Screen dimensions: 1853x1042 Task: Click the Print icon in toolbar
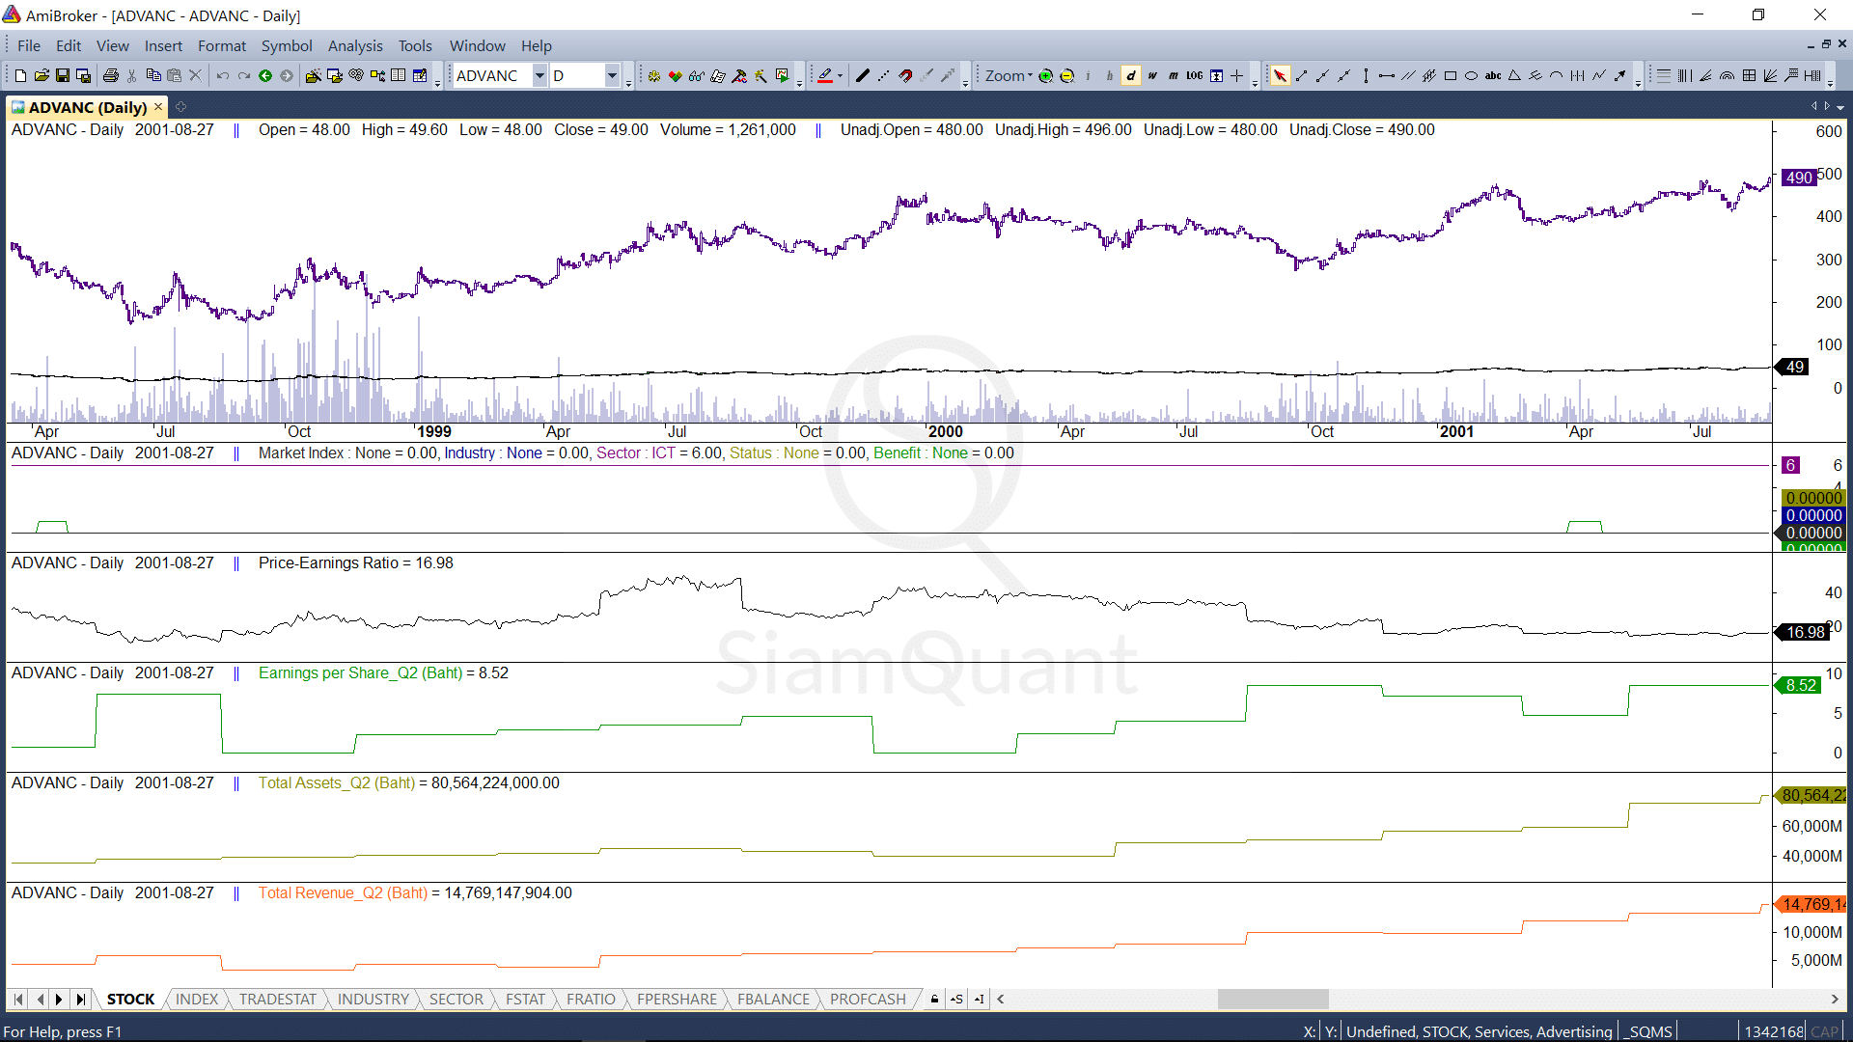coord(111,75)
